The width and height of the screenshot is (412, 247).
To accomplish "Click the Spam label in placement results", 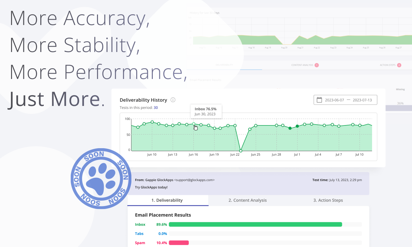I will (x=140, y=243).
